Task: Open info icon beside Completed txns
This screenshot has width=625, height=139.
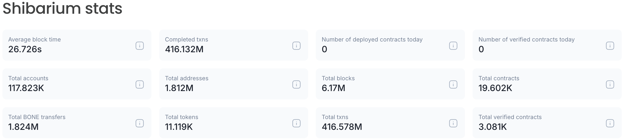Action: (x=296, y=46)
